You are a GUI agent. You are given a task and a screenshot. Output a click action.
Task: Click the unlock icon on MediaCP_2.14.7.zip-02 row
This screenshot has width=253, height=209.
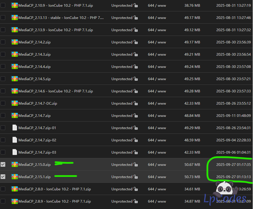(136, 140)
